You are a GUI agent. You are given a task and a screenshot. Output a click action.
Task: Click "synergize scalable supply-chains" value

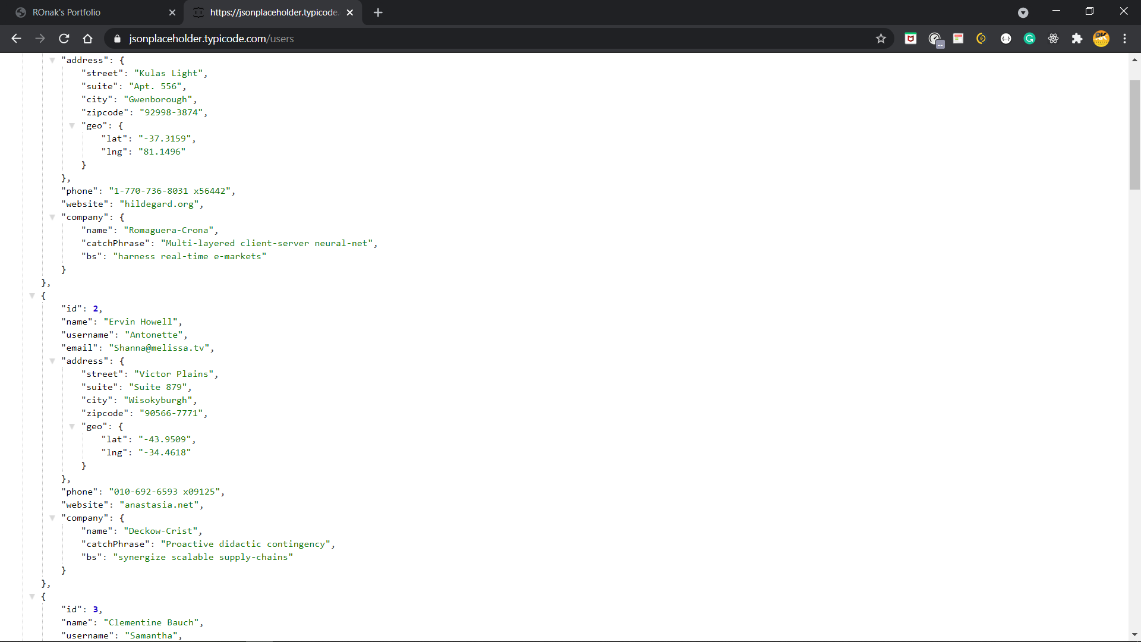coord(203,557)
